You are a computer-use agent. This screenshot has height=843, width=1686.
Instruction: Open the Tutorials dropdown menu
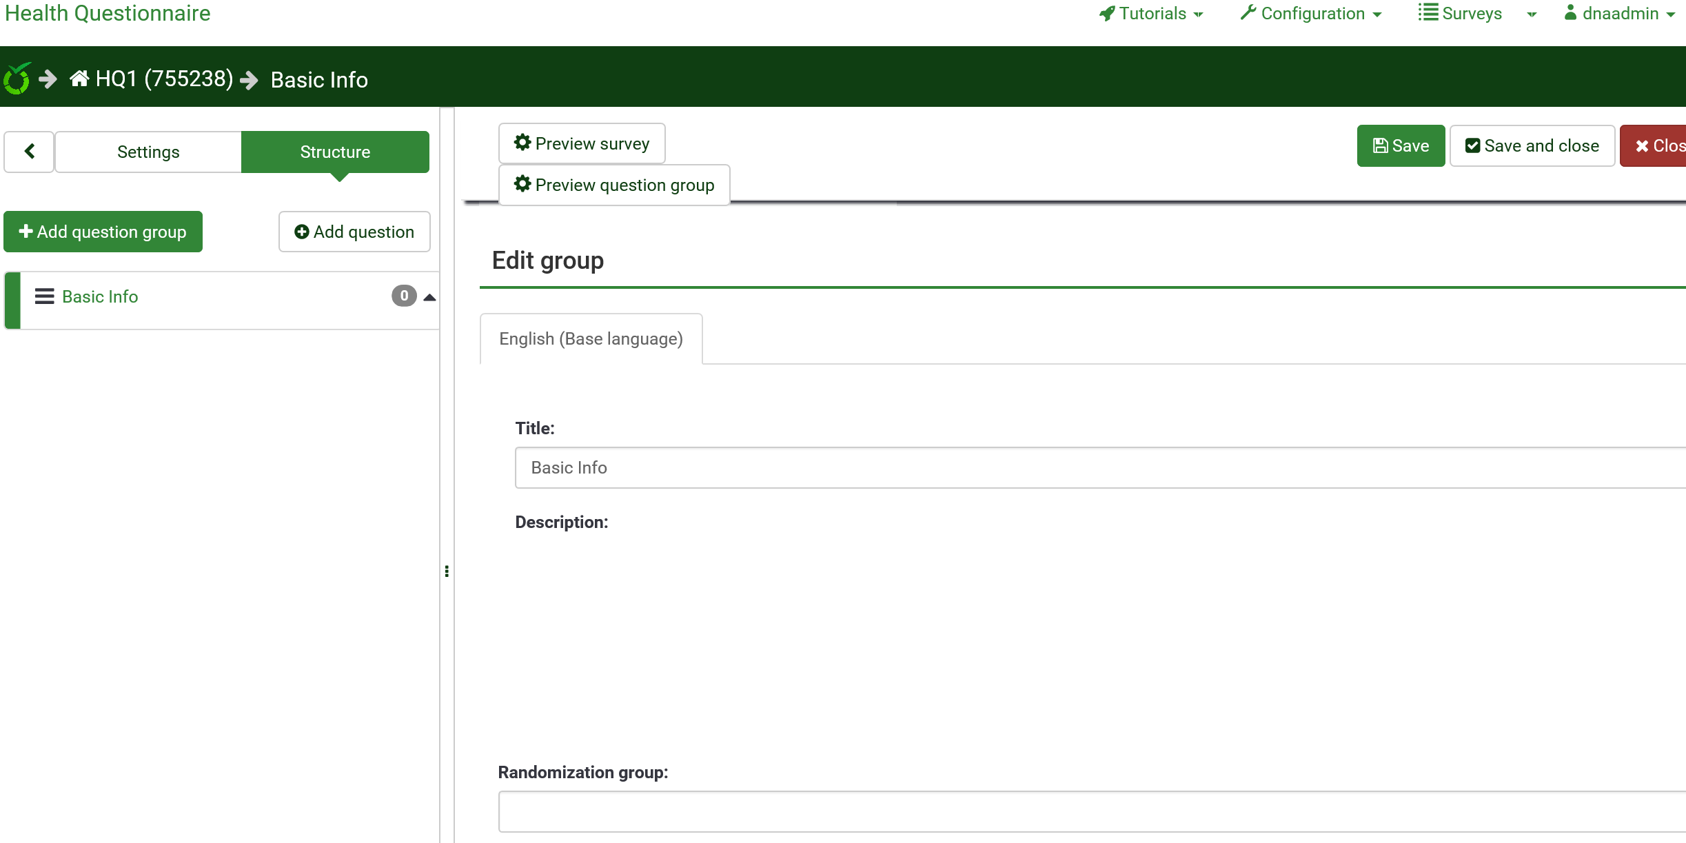point(1151,14)
